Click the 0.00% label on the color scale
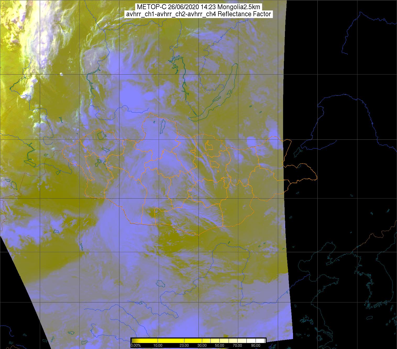This screenshot has width=397, height=349. coord(136,345)
